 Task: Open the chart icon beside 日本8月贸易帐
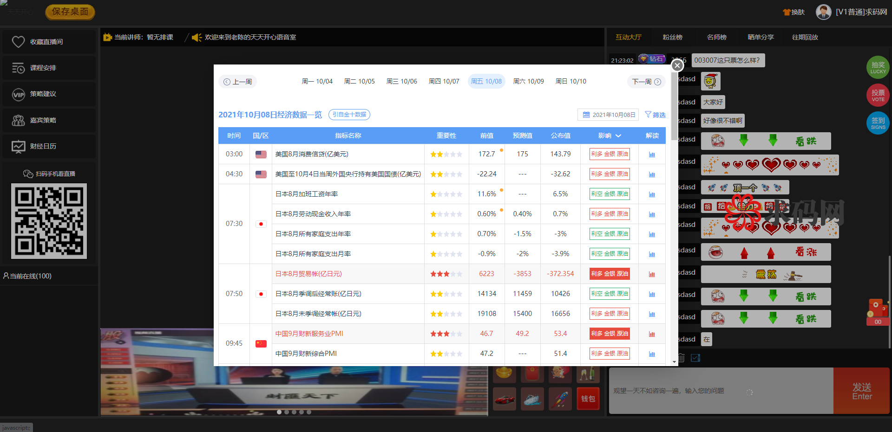point(652,274)
